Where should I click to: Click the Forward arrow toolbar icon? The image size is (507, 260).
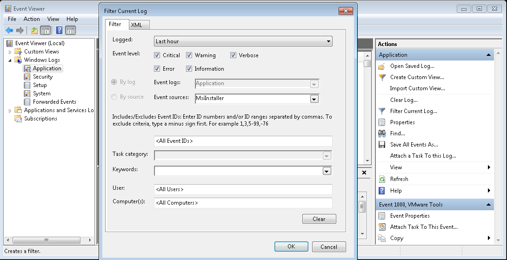(x=20, y=30)
